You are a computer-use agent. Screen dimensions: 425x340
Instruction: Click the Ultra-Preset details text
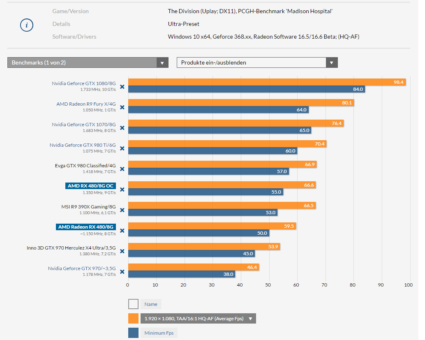click(x=183, y=24)
